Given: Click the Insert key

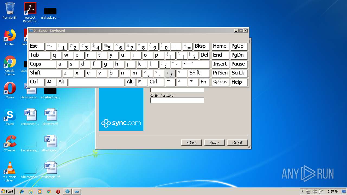Looking at the screenshot, I should (x=220, y=64).
